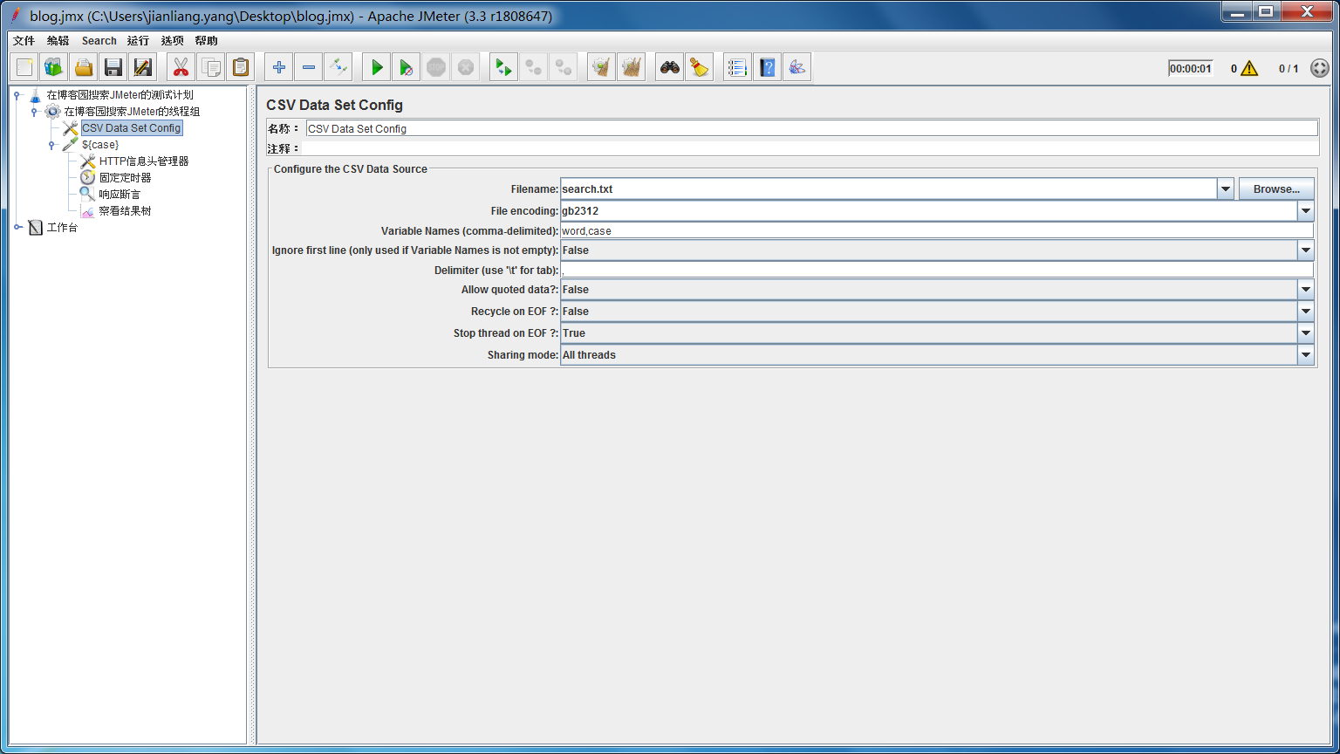Image resolution: width=1340 pixels, height=754 pixels.
Task: Save the test plan with floppy icon
Action: 113,67
